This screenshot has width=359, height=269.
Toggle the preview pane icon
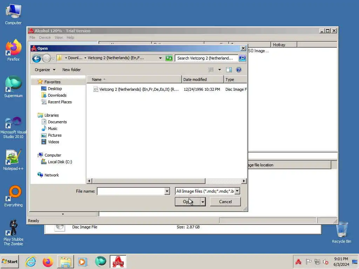(229, 70)
